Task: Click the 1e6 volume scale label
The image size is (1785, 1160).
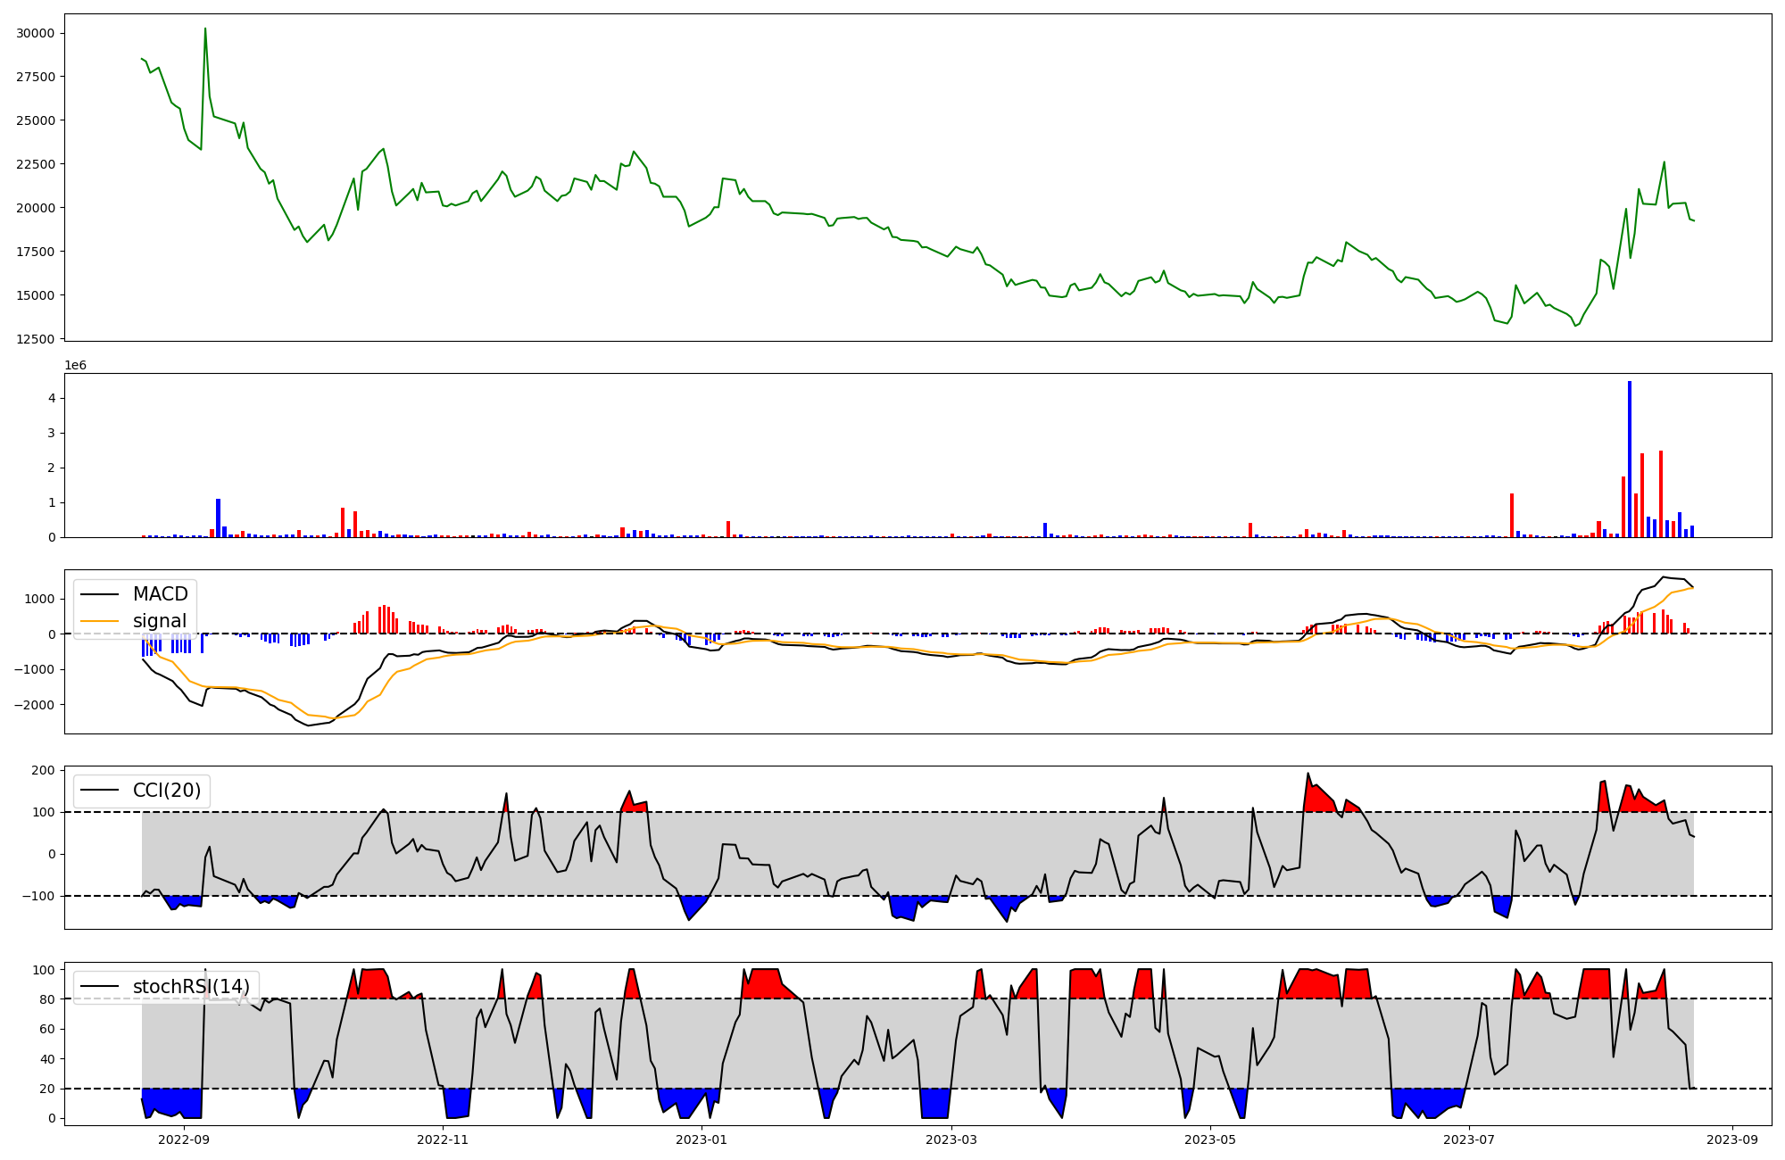Action: point(75,366)
